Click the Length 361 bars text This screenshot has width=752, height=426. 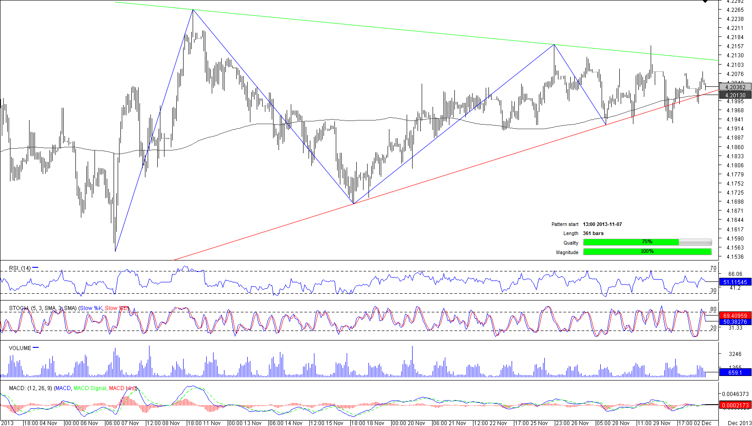click(x=593, y=233)
